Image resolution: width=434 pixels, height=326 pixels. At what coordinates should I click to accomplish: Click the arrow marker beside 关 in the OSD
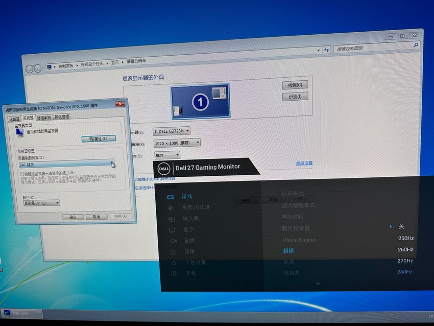(x=391, y=226)
